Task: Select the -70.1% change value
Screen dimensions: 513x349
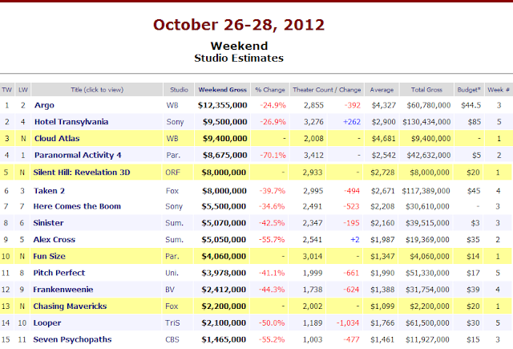Action: pos(273,155)
